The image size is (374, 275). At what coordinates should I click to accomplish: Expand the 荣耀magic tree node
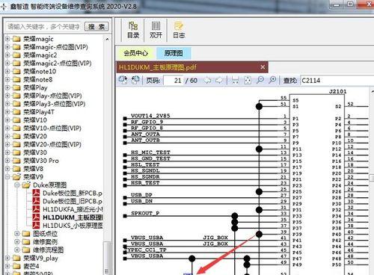click(x=7, y=39)
